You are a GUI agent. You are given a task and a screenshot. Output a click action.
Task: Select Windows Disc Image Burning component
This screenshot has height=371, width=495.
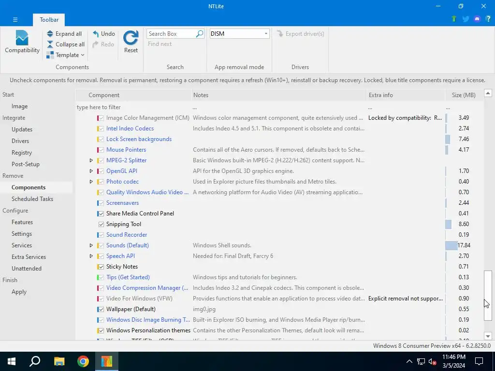click(148, 320)
